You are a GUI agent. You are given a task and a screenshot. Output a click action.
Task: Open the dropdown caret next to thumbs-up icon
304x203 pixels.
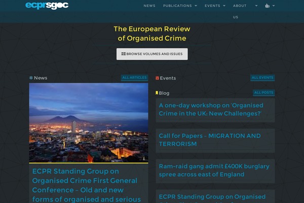(274, 6)
